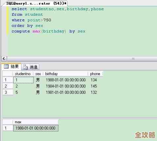Click sex cell 男 in the phone 132 row
This screenshot has width=157, height=141.
38,92
